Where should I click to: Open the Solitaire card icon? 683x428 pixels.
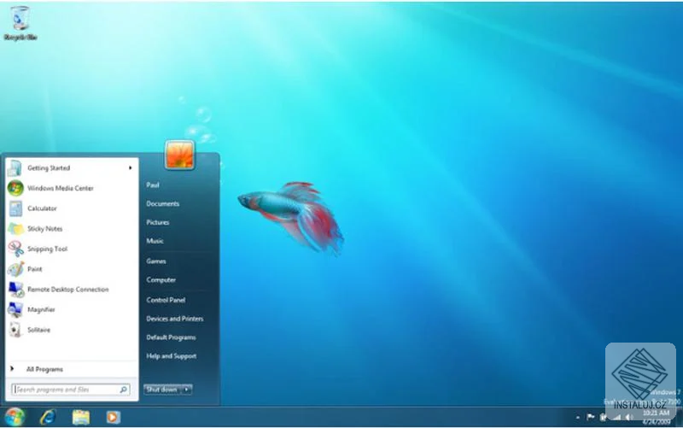coord(15,330)
